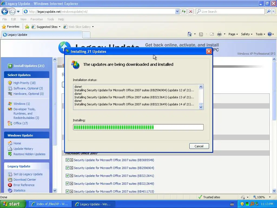Screen dimensions: 277x208
Task: Open the Safety menu dropdown
Action: [x=247, y=34]
